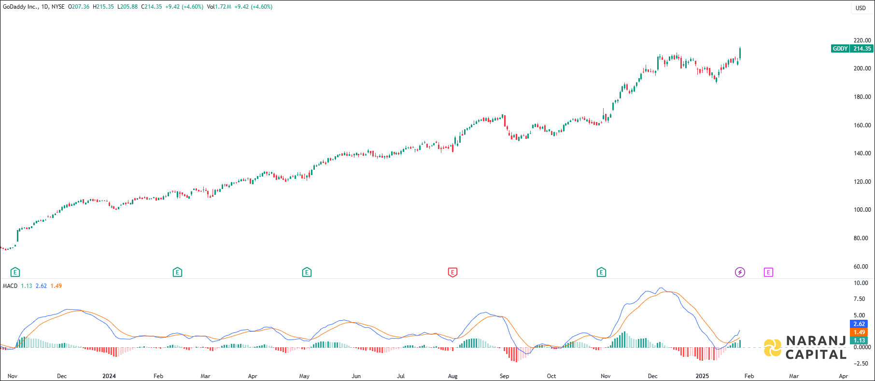Click the low price L205.88 in header
This screenshot has width=875, height=381.
click(127, 7)
